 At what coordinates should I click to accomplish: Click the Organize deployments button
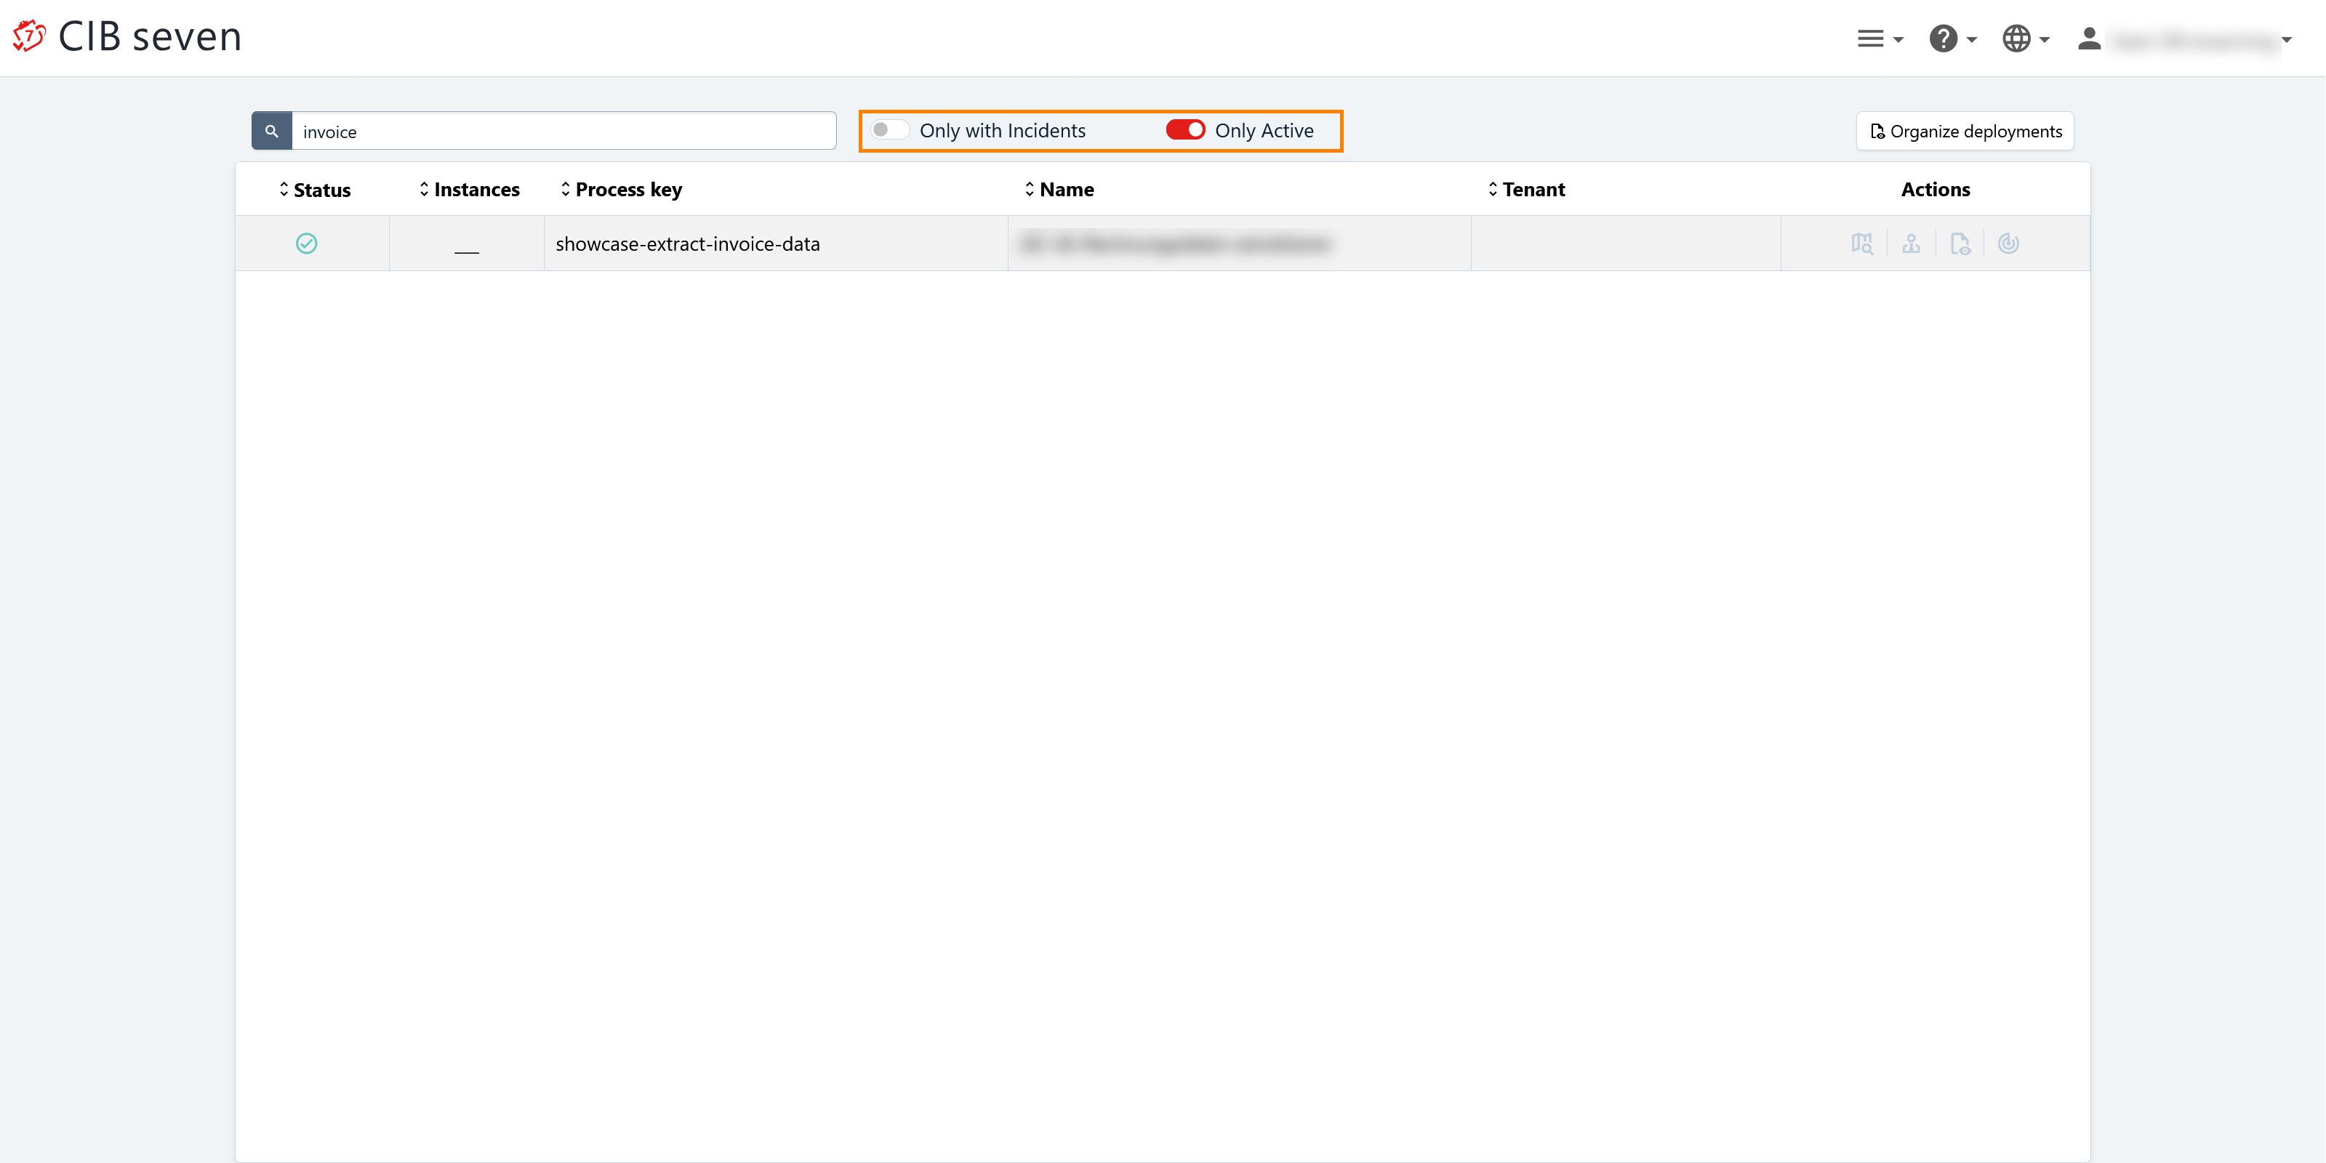(x=1965, y=131)
